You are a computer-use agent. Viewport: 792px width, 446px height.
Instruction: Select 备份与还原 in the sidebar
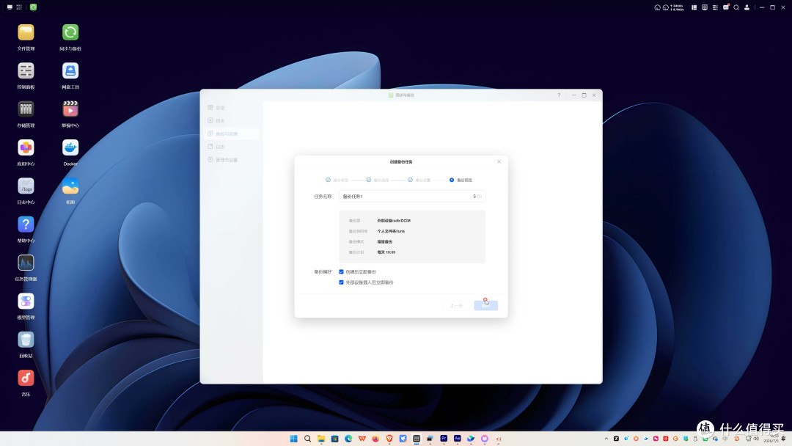[231, 134]
